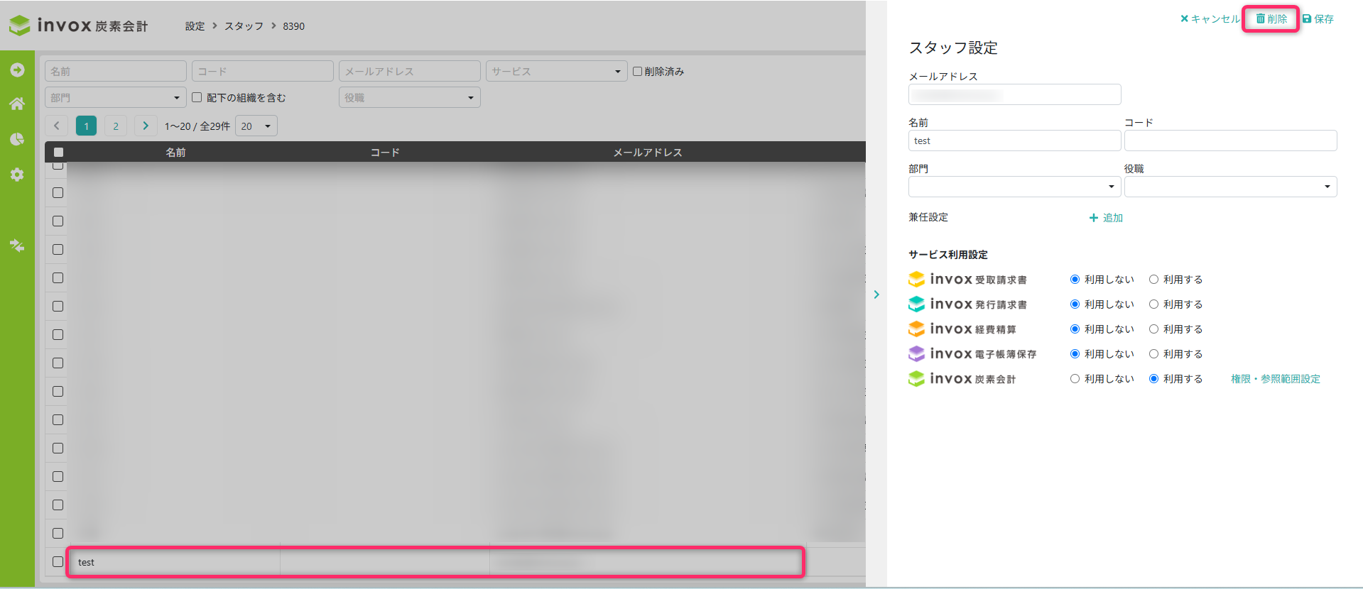The image size is (1363, 589).
Task: Check the test row checkbox
Action: point(58,561)
